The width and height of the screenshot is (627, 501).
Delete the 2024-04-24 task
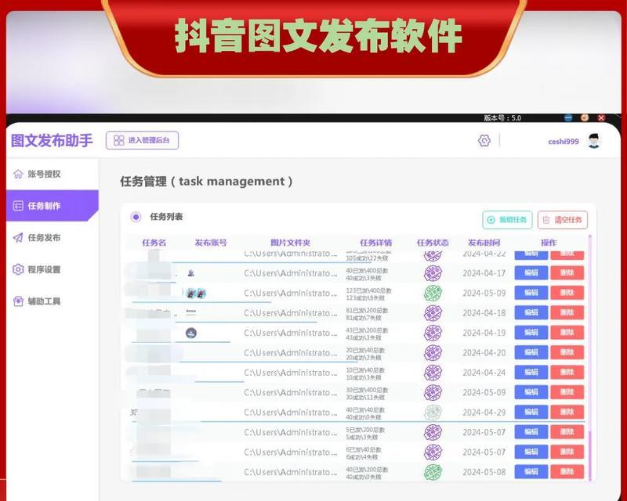tap(567, 373)
